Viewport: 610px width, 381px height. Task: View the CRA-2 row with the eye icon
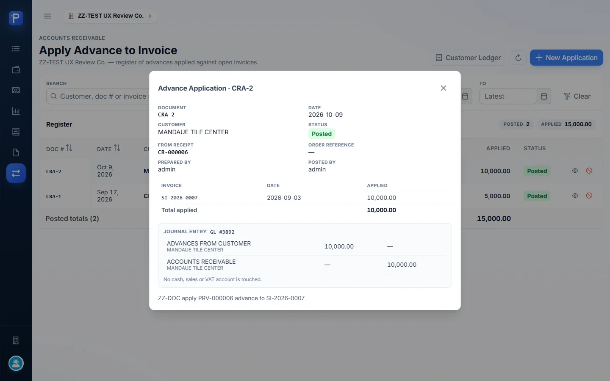(x=575, y=171)
